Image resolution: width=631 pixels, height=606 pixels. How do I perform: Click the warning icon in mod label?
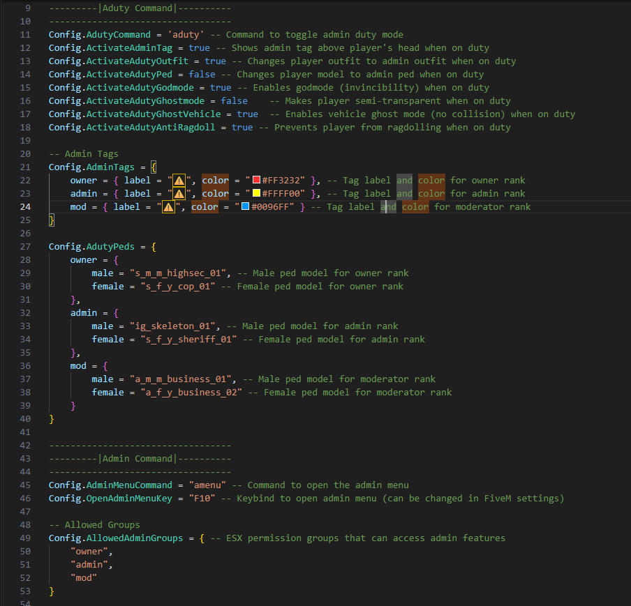click(169, 206)
